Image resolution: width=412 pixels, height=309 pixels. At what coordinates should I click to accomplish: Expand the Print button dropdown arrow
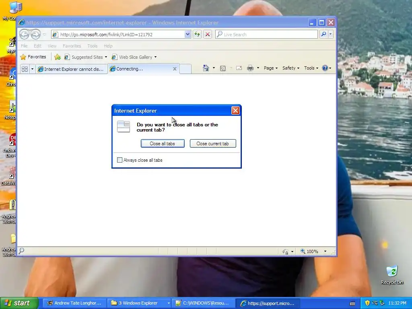258,68
